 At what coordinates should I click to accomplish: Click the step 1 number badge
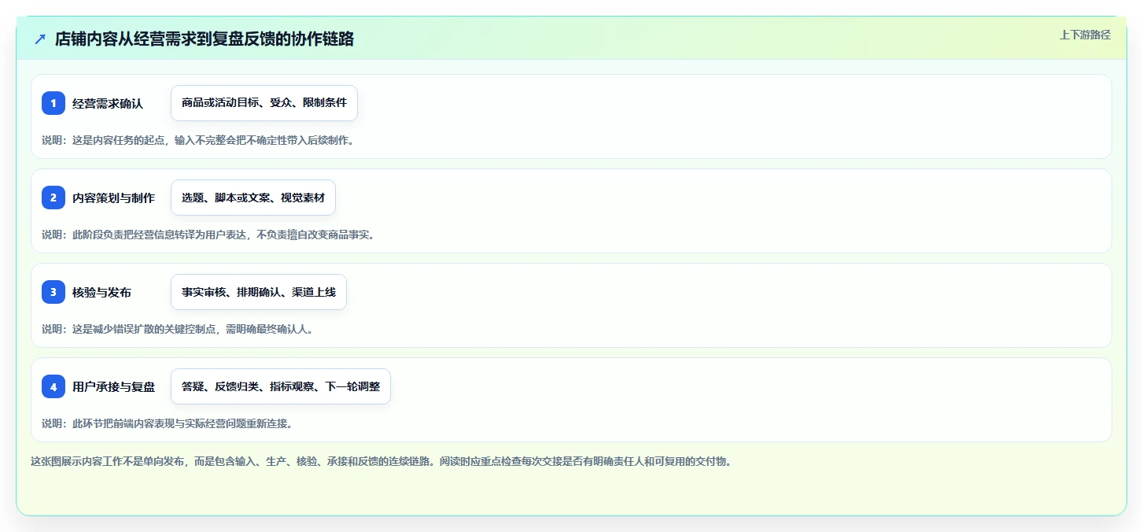[x=53, y=103]
